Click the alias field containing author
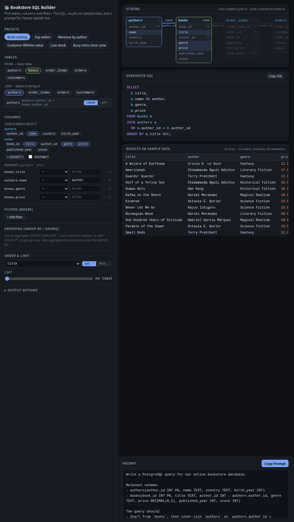The image size is (294, 522). click(85, 180)
